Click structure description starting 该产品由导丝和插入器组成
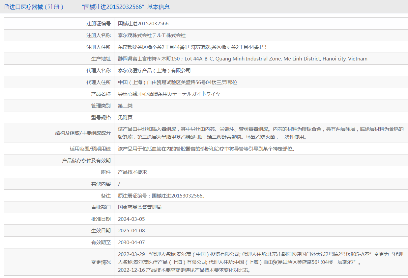The width and height of the screenshot is (408, 278). point(261,133)
